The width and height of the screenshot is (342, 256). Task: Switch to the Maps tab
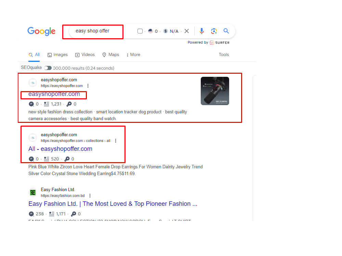(x=111, y=55)
